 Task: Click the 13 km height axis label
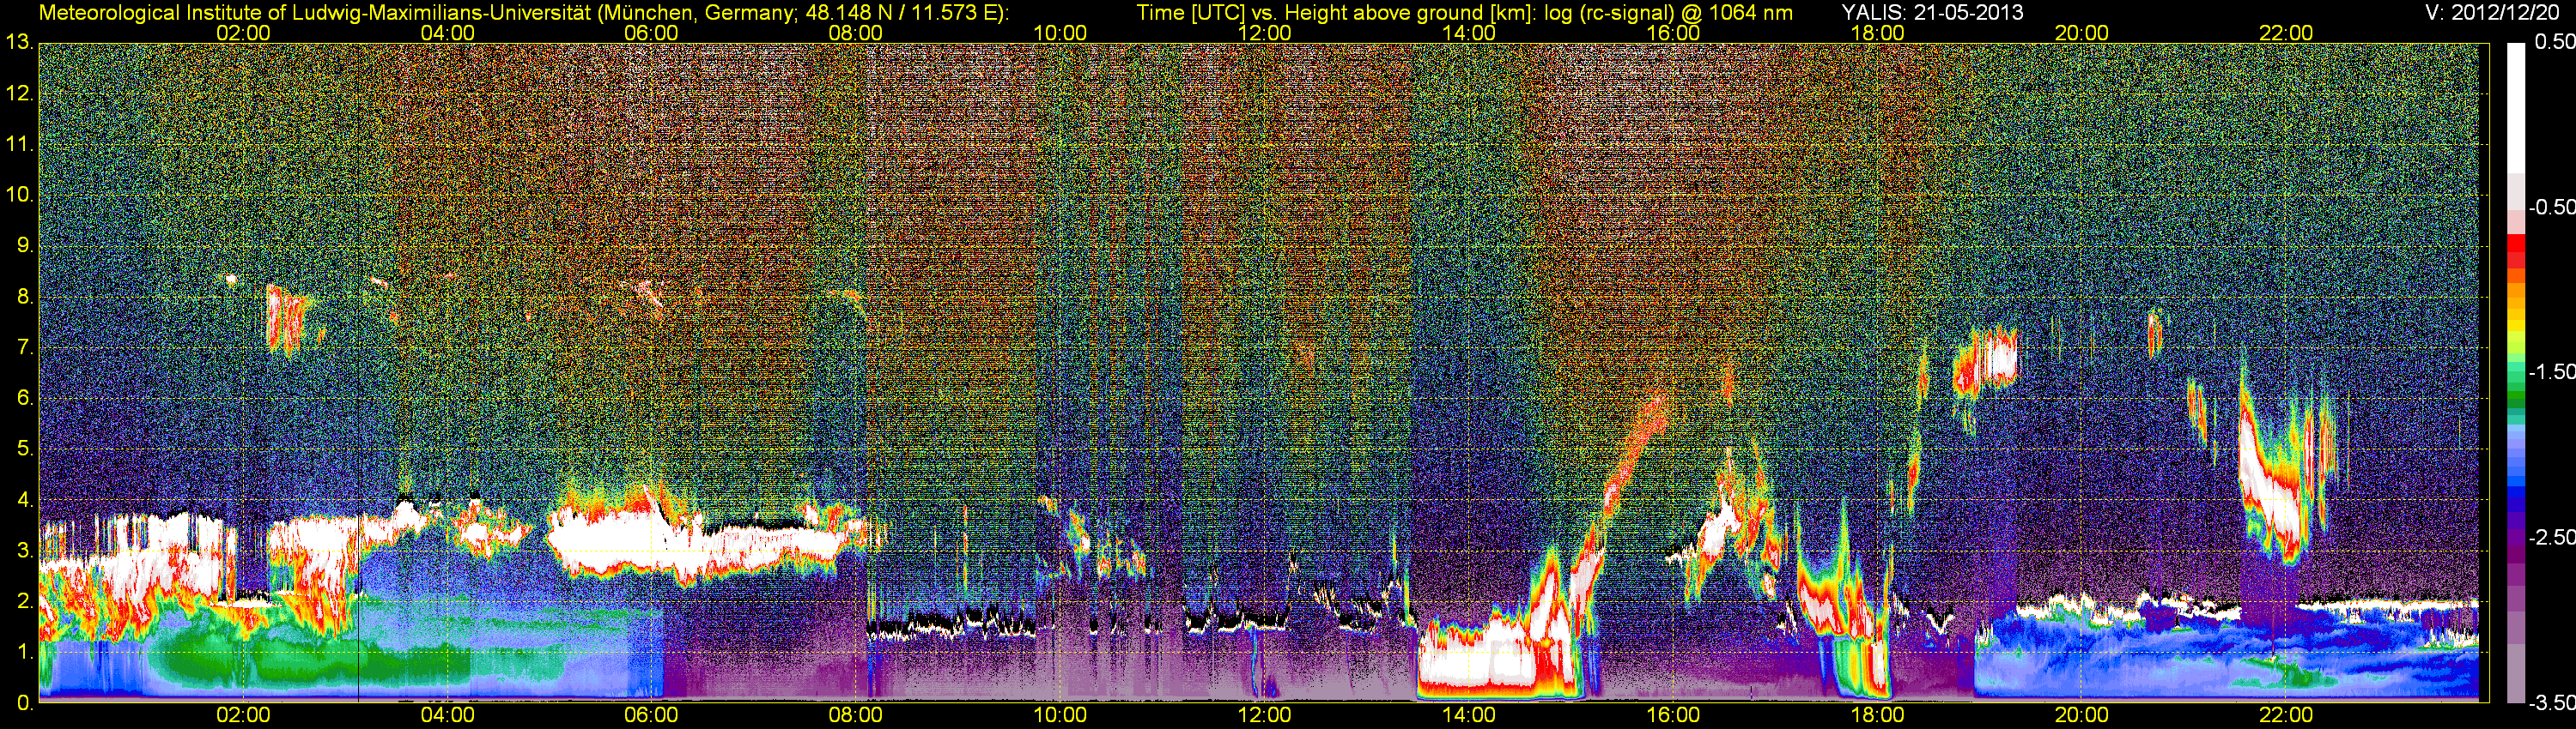tap(18, 43)
